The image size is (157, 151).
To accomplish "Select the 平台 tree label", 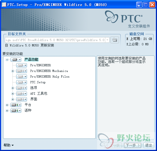I will tap(28, 105).
